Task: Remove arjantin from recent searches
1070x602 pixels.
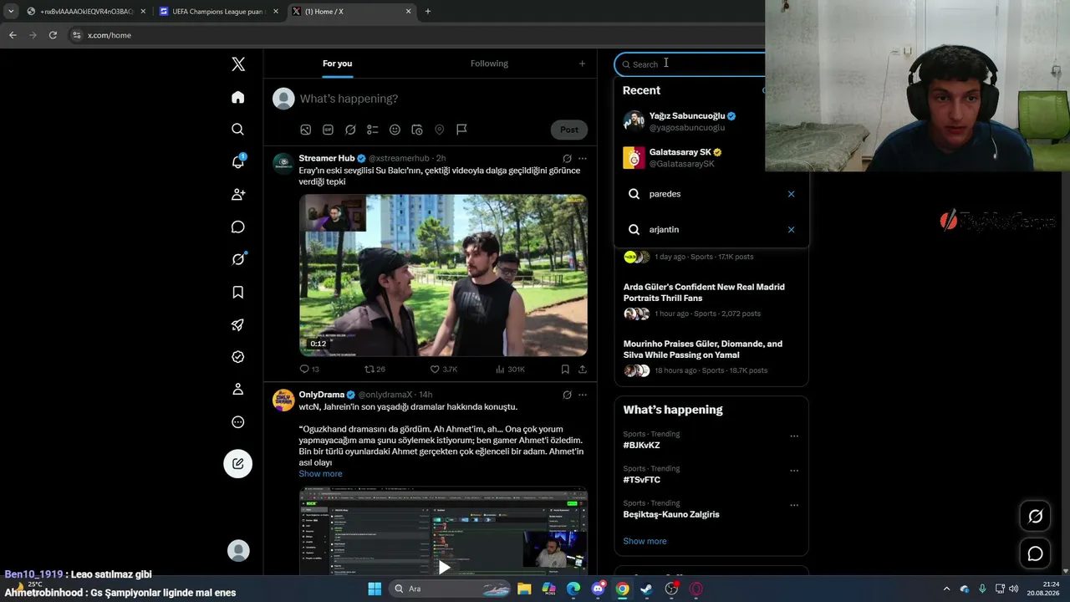Action: click(x=791, y=229)
